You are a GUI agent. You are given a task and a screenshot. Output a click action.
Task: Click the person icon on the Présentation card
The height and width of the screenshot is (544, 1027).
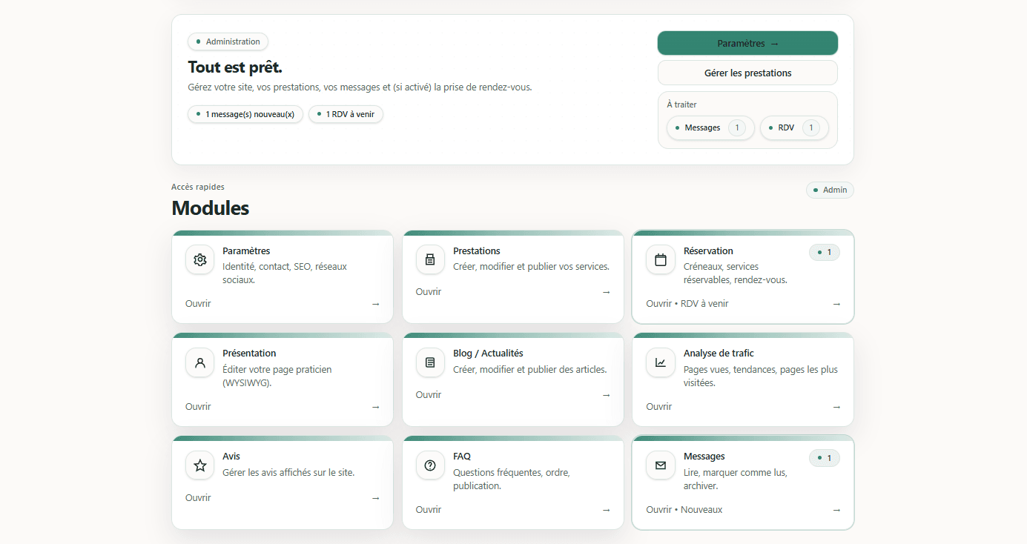pos(199,362)
